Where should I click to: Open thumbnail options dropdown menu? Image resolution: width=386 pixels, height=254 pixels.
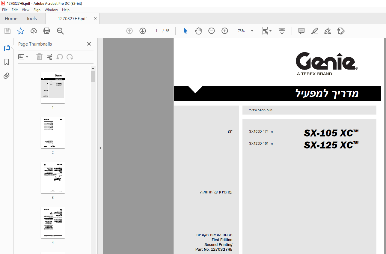tap(23, 57)
